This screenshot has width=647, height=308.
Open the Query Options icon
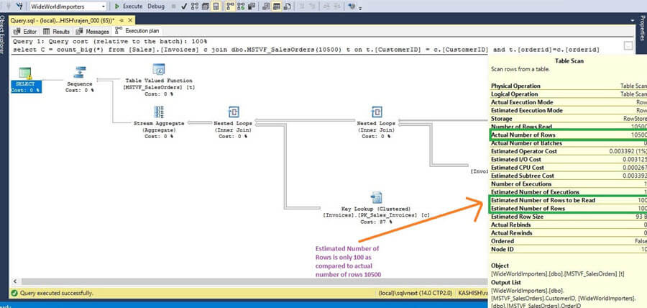(205, 6)
